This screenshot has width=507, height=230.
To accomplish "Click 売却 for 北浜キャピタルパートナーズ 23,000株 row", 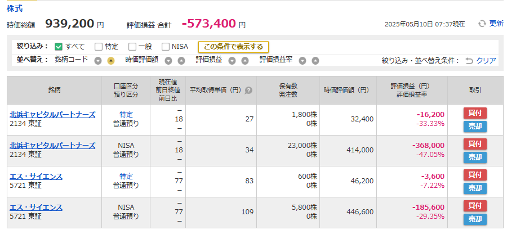I will coord(475,157).
